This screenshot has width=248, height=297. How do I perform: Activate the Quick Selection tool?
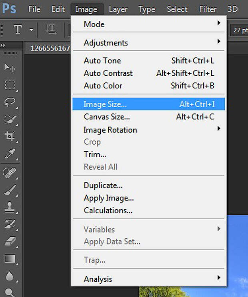click(10, 119)
